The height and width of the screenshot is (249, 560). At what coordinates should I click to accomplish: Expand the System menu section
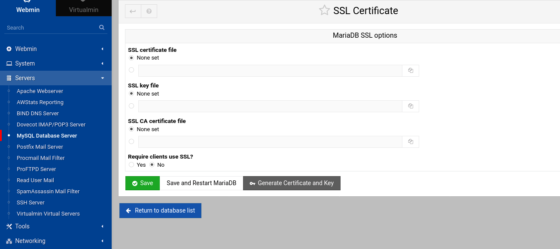[56, 63]
